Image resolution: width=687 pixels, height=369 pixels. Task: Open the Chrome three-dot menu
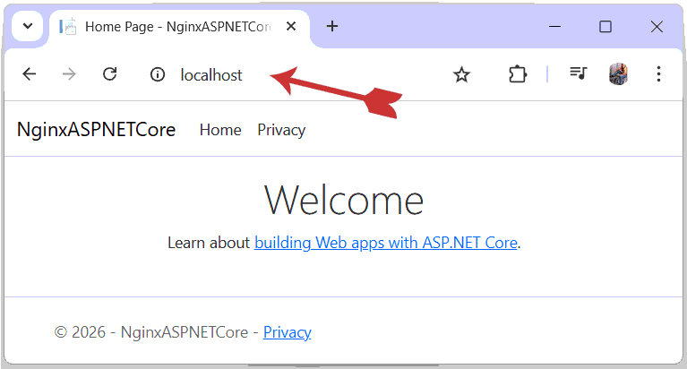click(x=658, y=73)
